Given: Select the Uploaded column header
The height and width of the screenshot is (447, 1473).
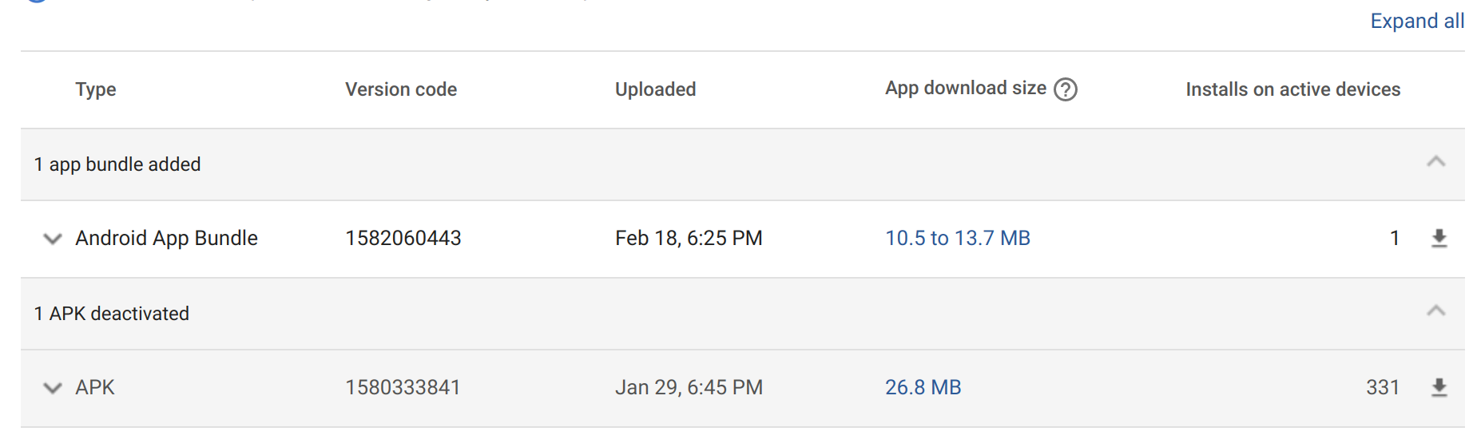Looking at the screenshot, I should 656,89.
